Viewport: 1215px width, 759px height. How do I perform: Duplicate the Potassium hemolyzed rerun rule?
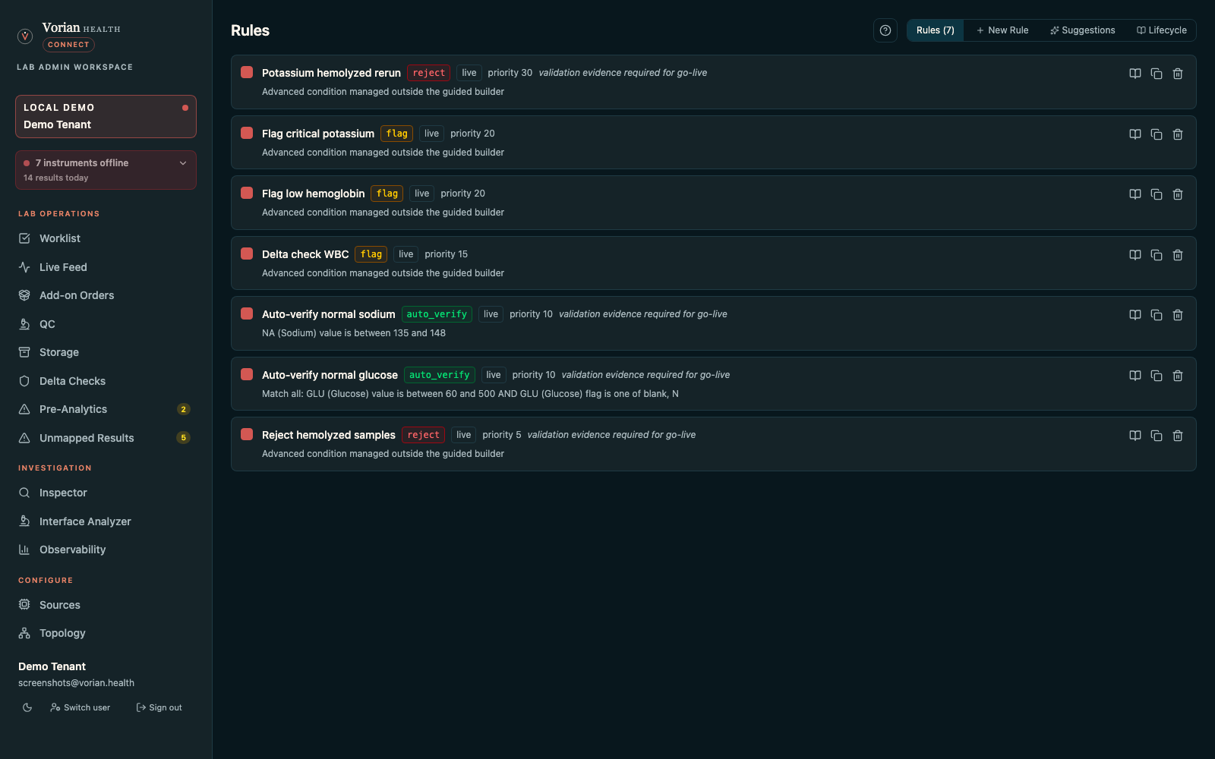point(1157,74)
